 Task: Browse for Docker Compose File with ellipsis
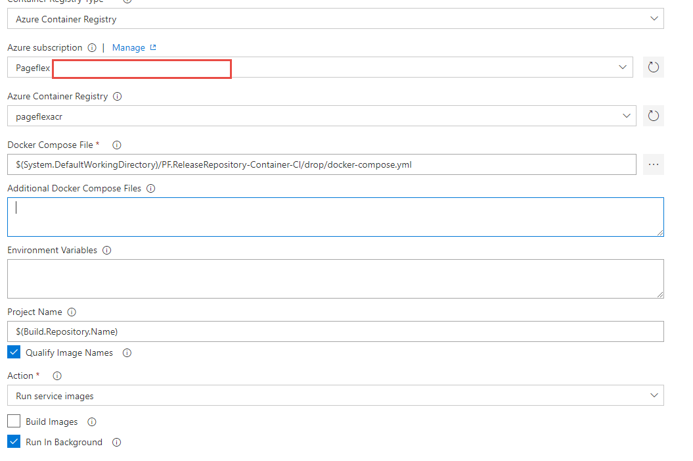(x=653, y=164)
